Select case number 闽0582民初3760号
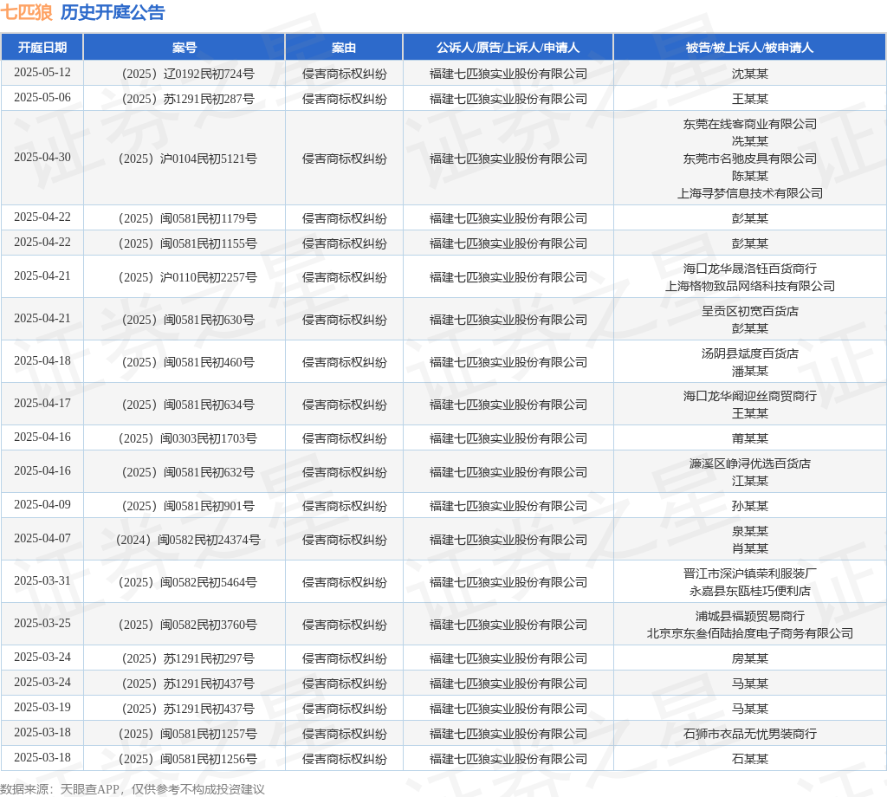The width and height of the screenshot is (887, 797). [x=188, y=625]
